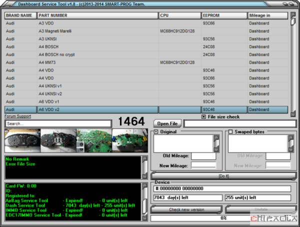Open the Forum Support link
This screenshot has height=227, width=300.
tap(17, 116)
